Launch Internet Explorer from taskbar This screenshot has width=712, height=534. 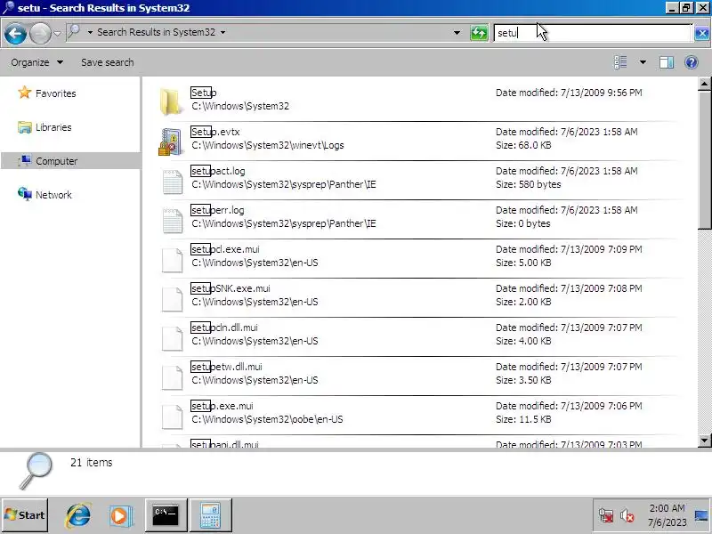pyautogui.click(x=78, y=516)
